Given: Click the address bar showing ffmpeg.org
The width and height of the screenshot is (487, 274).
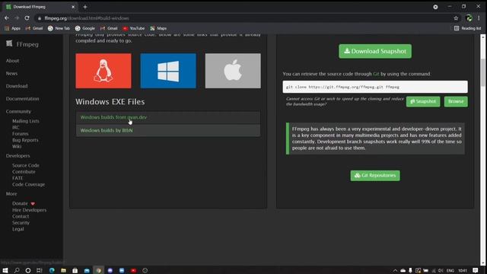Looking at the screenshot, I should [x=242, y=18].
